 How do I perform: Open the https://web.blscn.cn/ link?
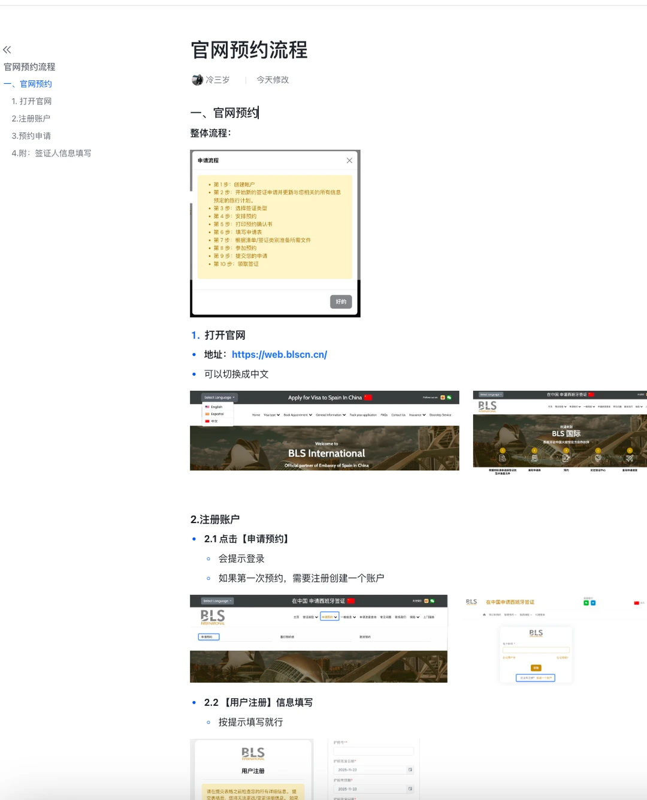(x=279, y=354)
